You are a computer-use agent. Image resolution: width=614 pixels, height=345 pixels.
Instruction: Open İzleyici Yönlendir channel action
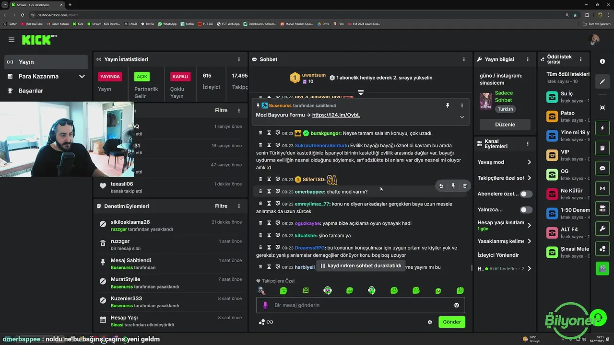tap(498, 255)
